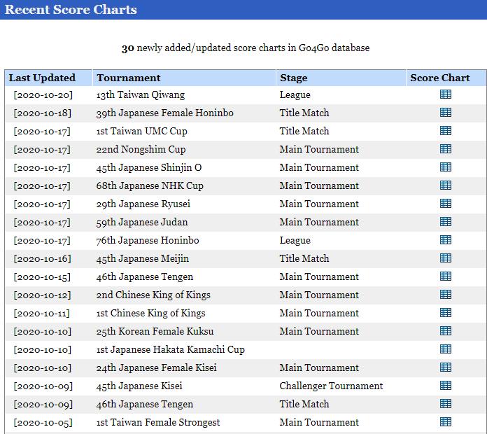Open score chart icon for 13th Taiwan Qiwang
The height and width of the screenshot is (434, 487).
coord(446,94)
